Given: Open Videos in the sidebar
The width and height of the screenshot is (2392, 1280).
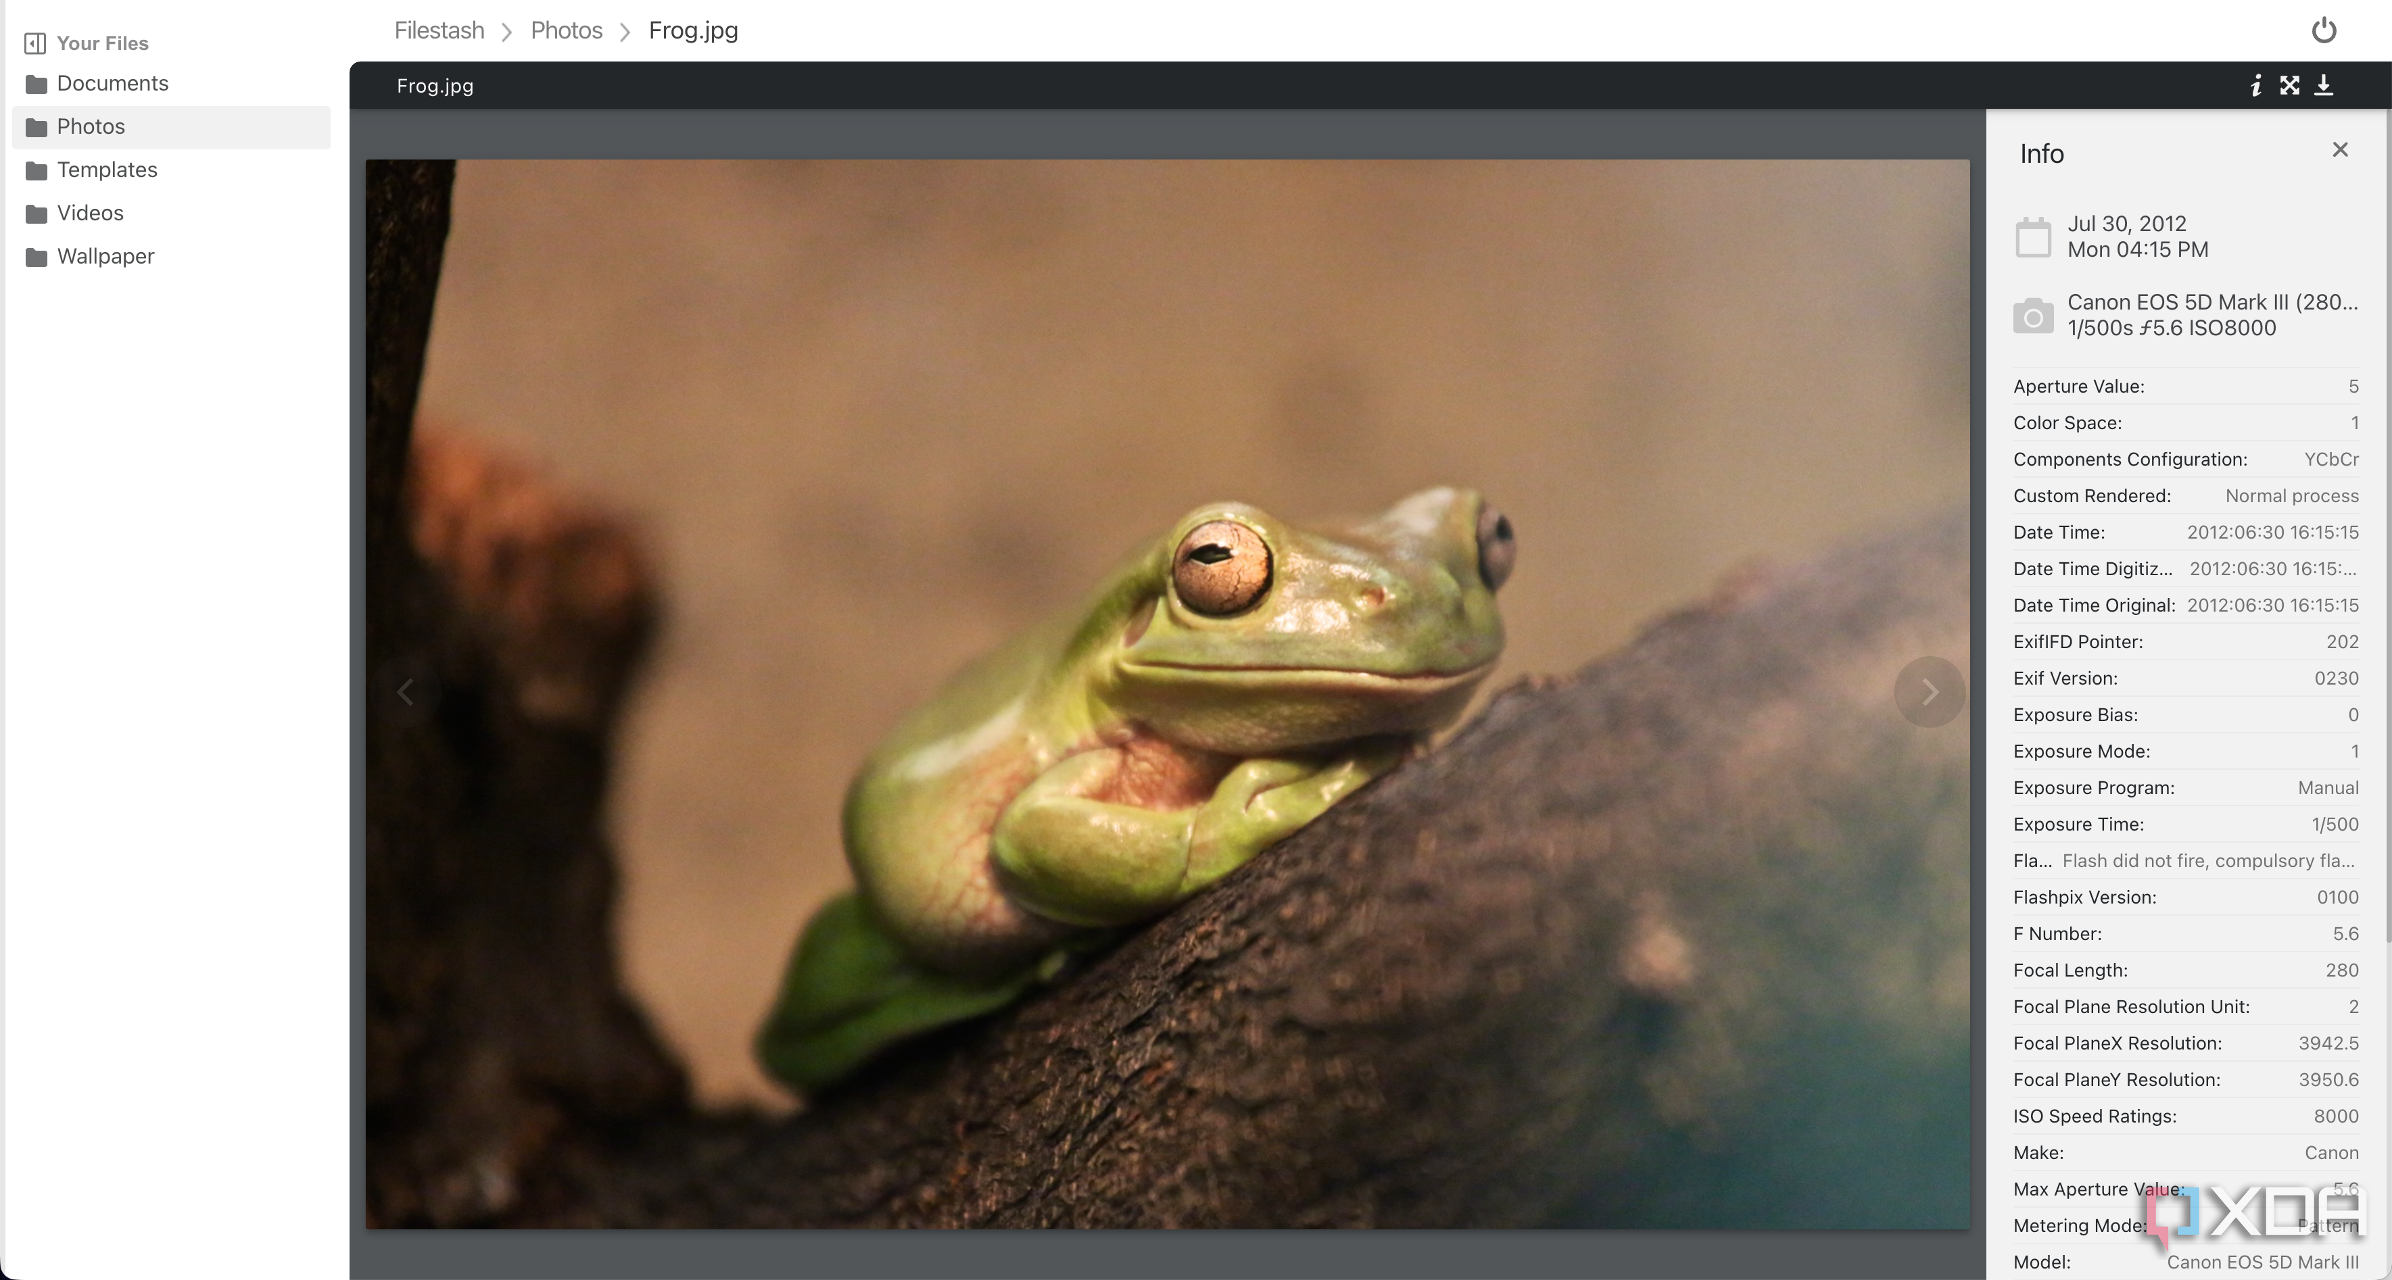Looking at the screenshot, I should click(171, 214).
